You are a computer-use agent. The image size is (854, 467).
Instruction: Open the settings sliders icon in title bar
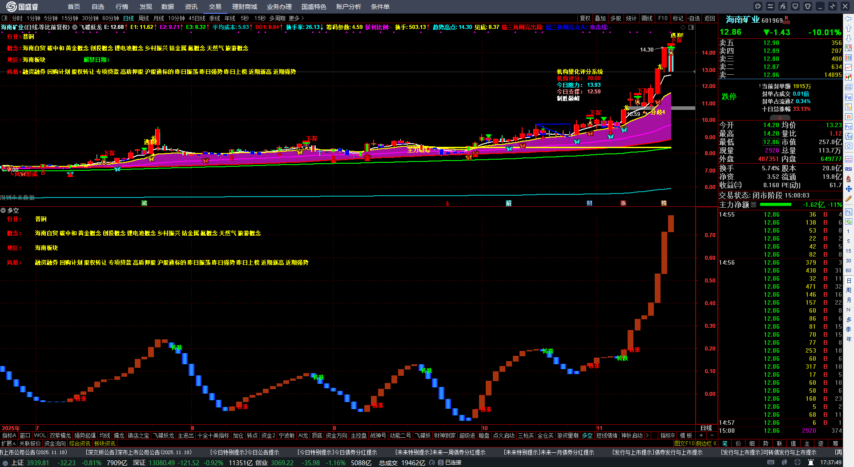770,6
